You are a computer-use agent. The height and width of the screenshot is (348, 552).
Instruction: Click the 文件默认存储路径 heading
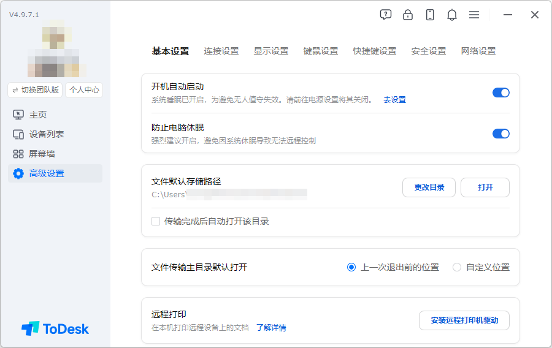186,181
